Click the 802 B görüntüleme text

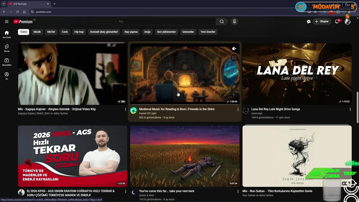tap(150, 118)
